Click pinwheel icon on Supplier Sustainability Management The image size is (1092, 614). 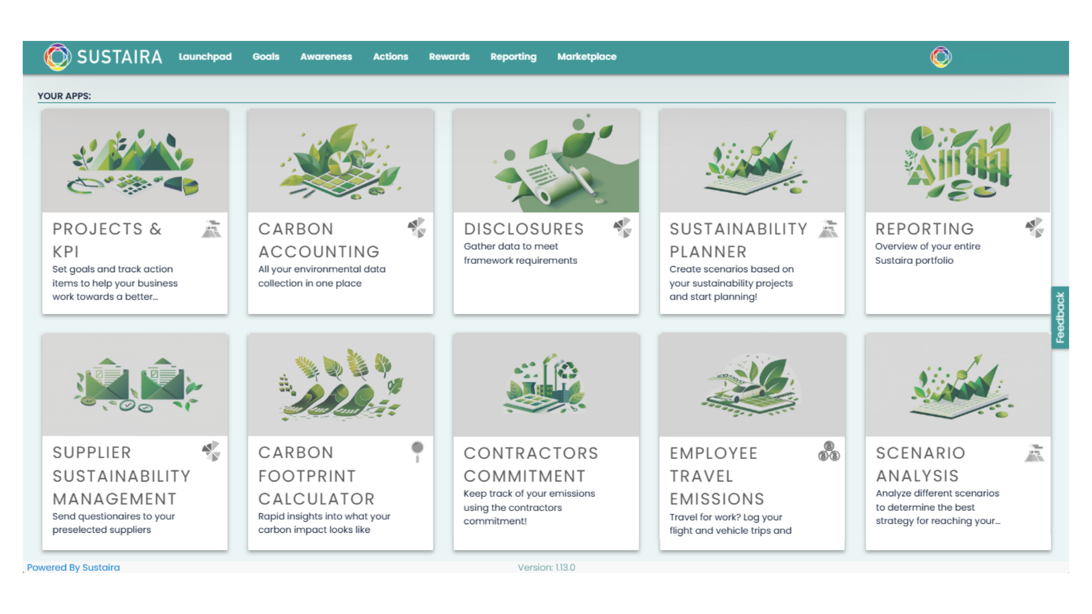211,451
